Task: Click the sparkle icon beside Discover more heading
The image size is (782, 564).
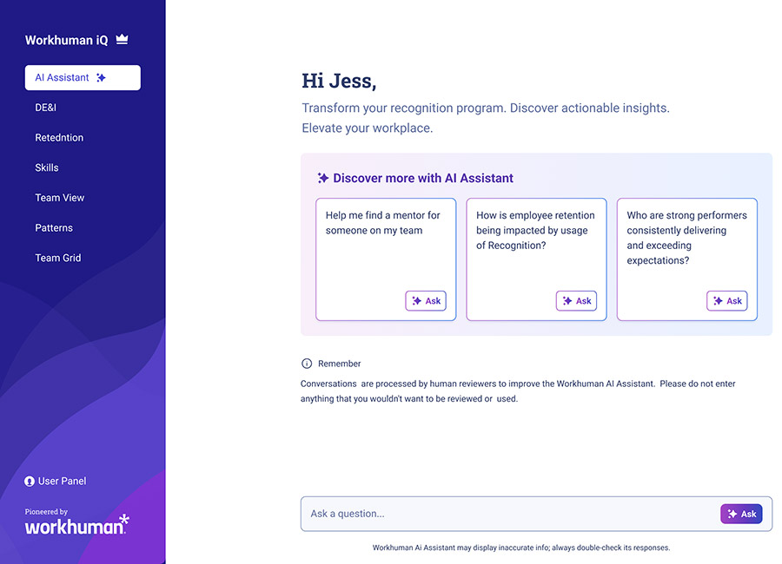Action: pyautogui.click(x=323, y=178)
